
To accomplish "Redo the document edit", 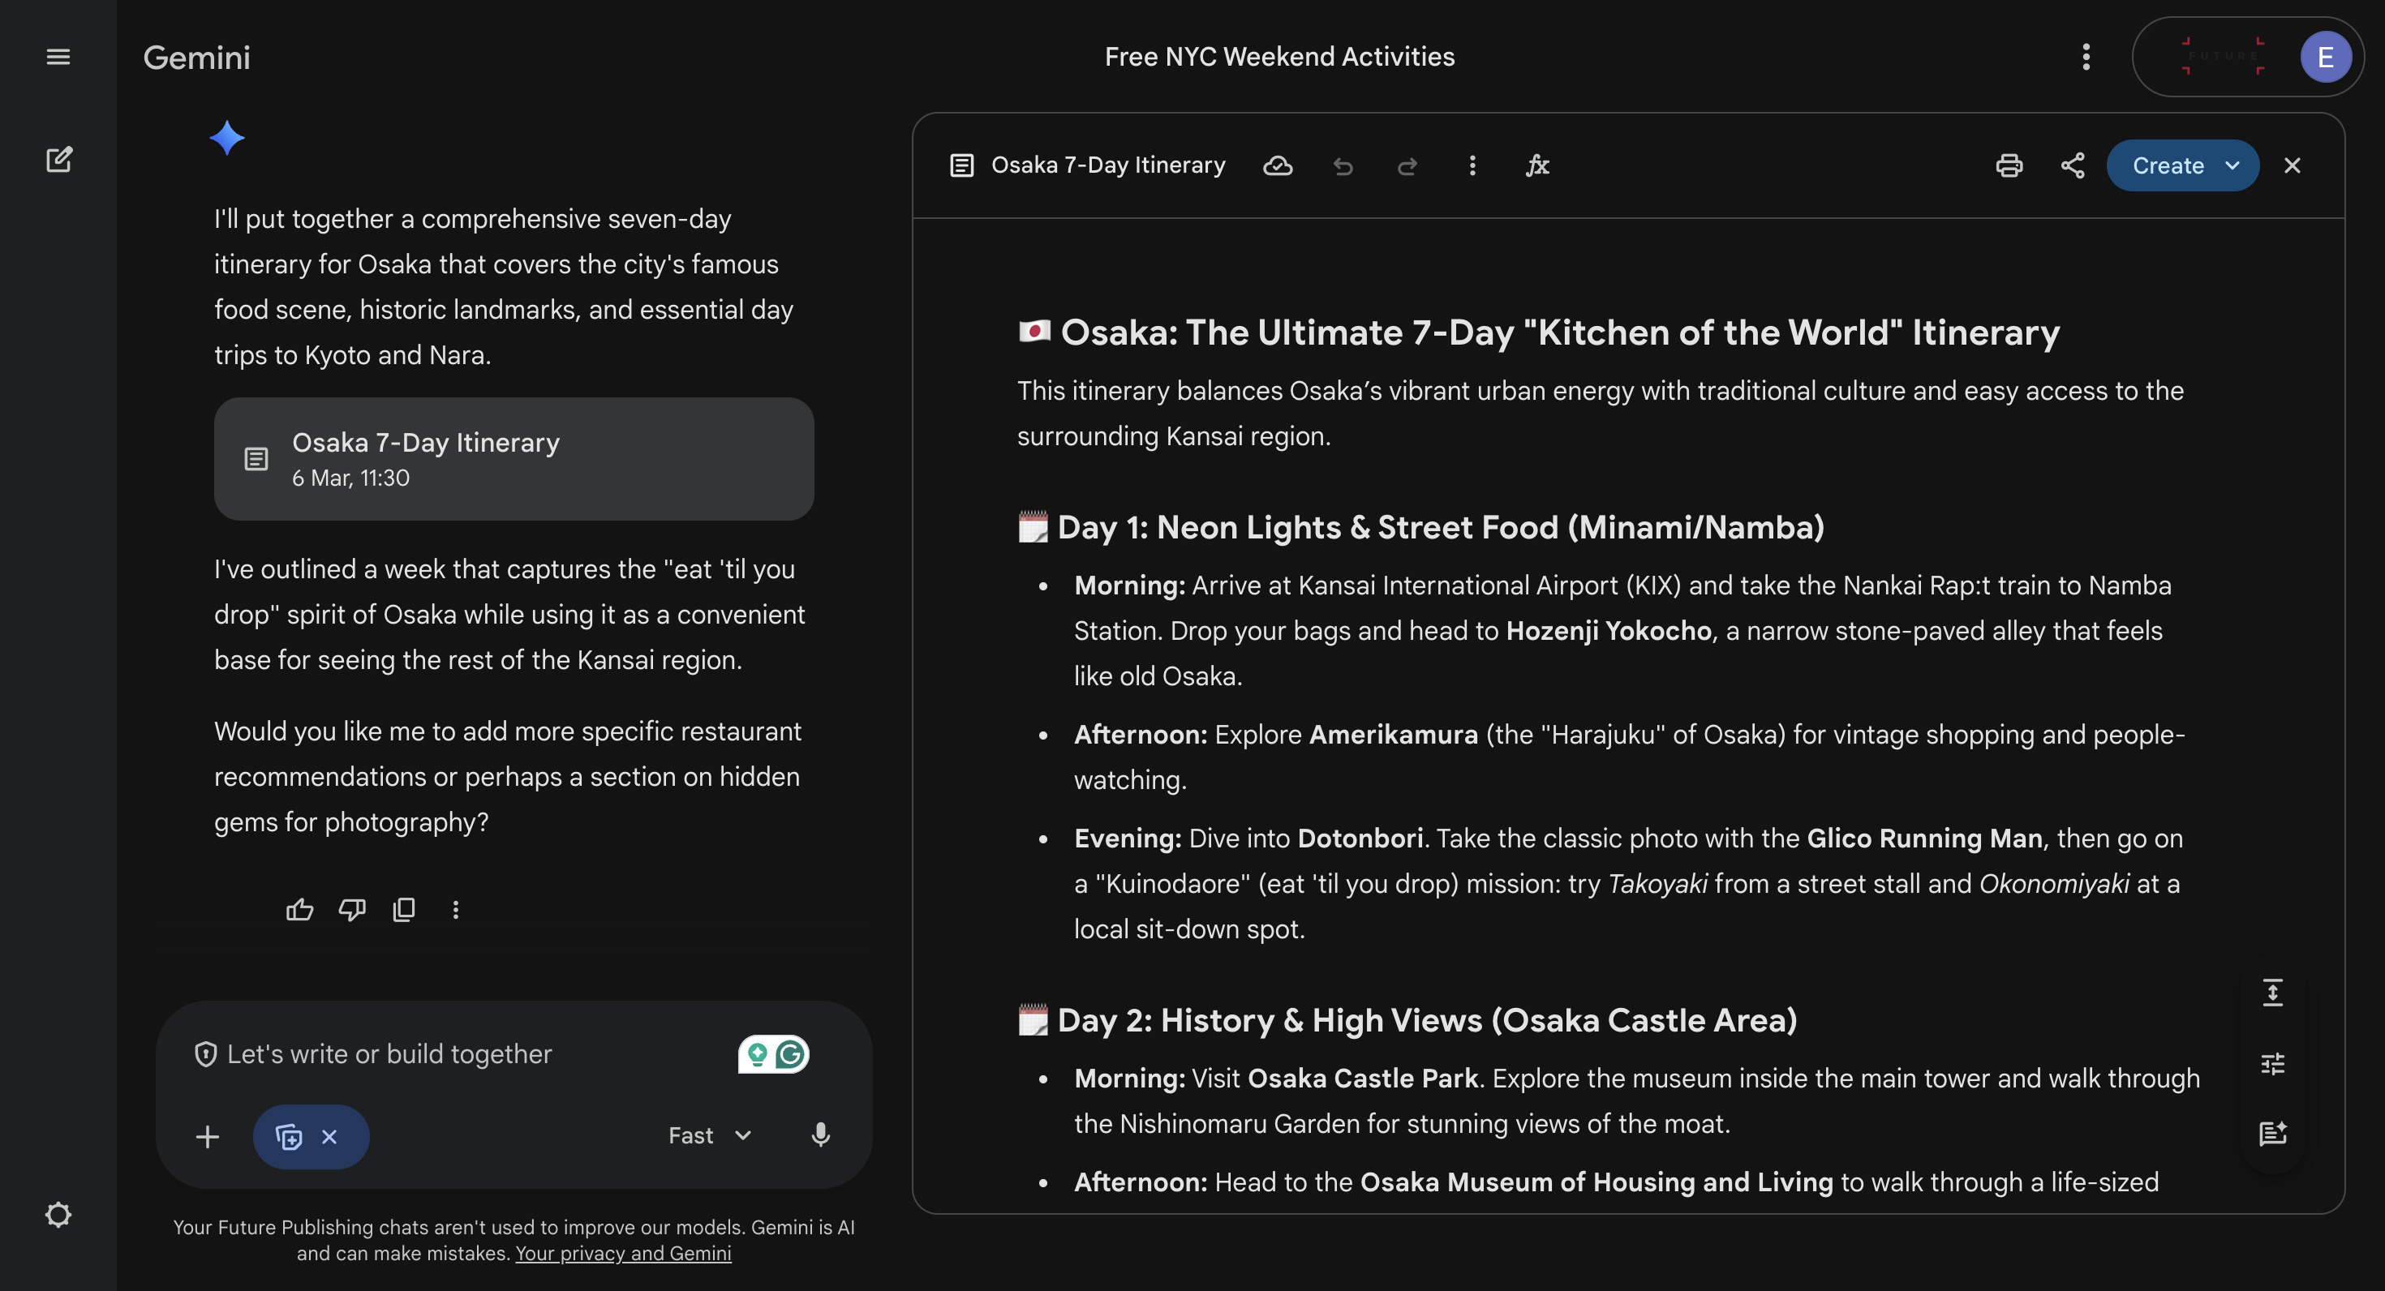I will pos(1407,165).
